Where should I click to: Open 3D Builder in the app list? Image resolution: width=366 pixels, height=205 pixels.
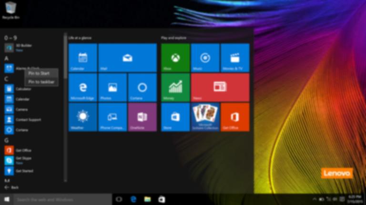pyautogui.click(x=33, y=48)
